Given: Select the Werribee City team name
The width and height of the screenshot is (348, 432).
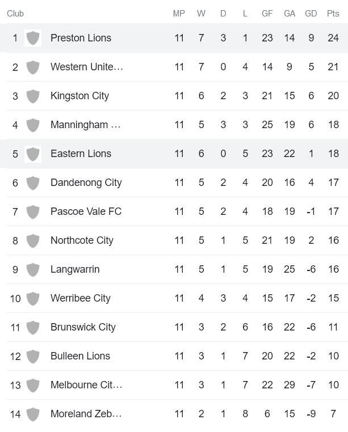Looking at the screenshot, I should [80, 298].
